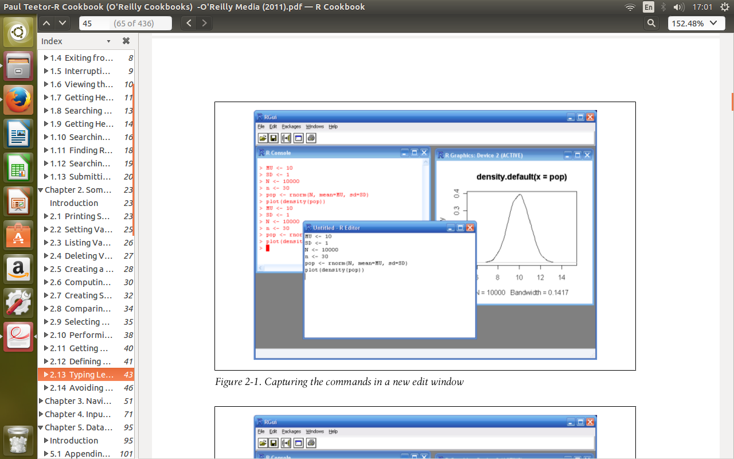Open the session gear menu
The height and width of the screenshot is (459, 734).
724,7
